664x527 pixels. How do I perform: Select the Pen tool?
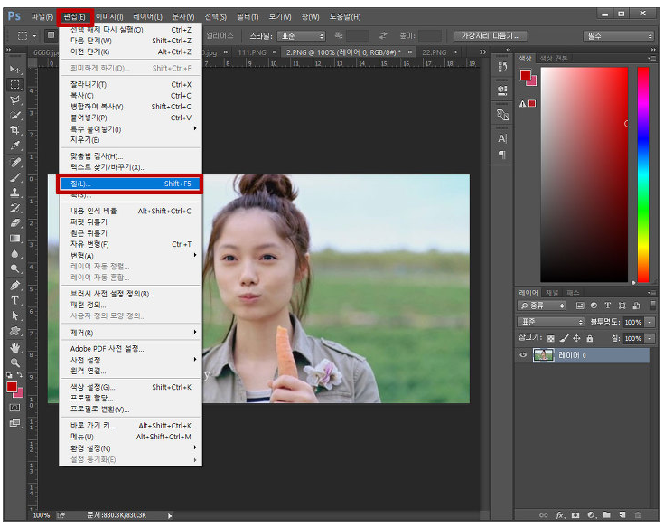[14, 285]
